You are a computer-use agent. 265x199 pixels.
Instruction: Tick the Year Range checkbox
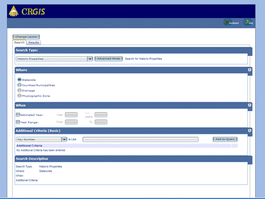pyautogui.click(x=18, y=122)
